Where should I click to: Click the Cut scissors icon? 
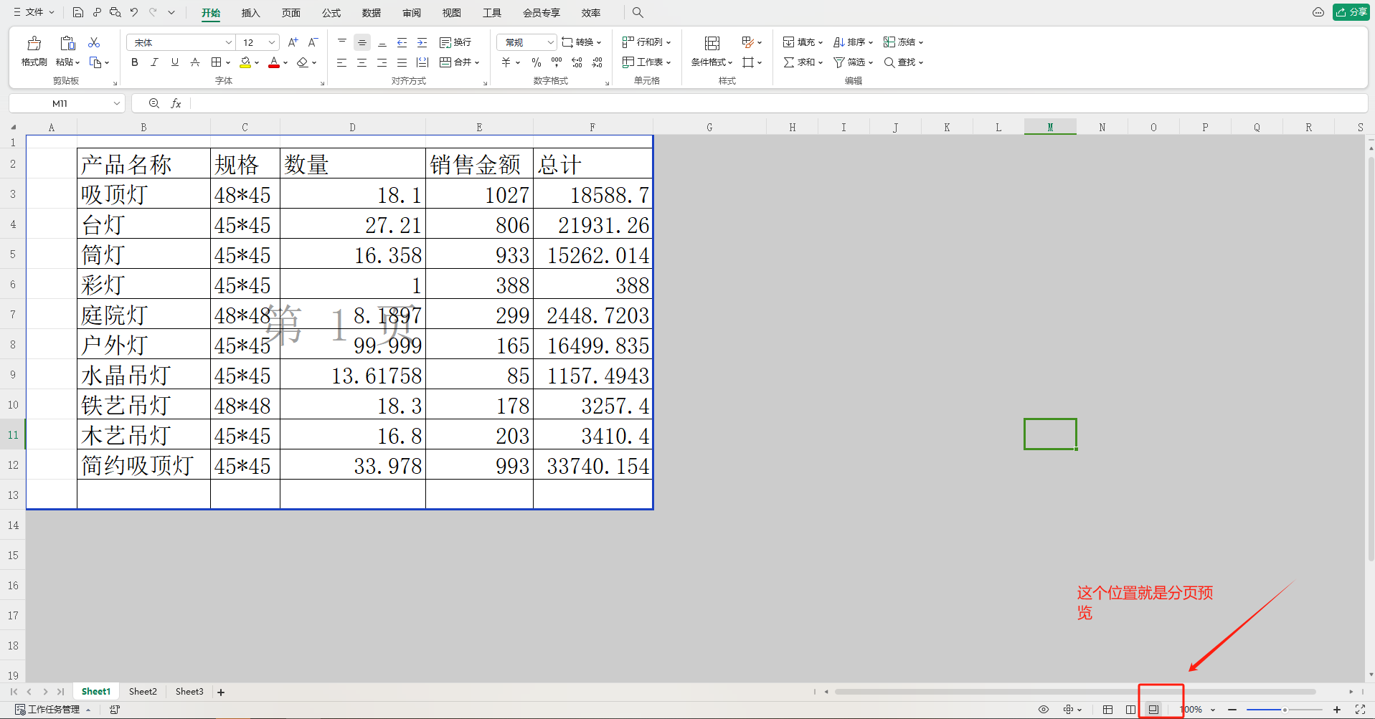pyautogui.click(x=94, y=42)
